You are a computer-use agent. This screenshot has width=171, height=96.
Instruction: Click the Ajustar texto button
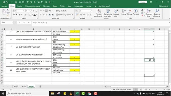61,11
